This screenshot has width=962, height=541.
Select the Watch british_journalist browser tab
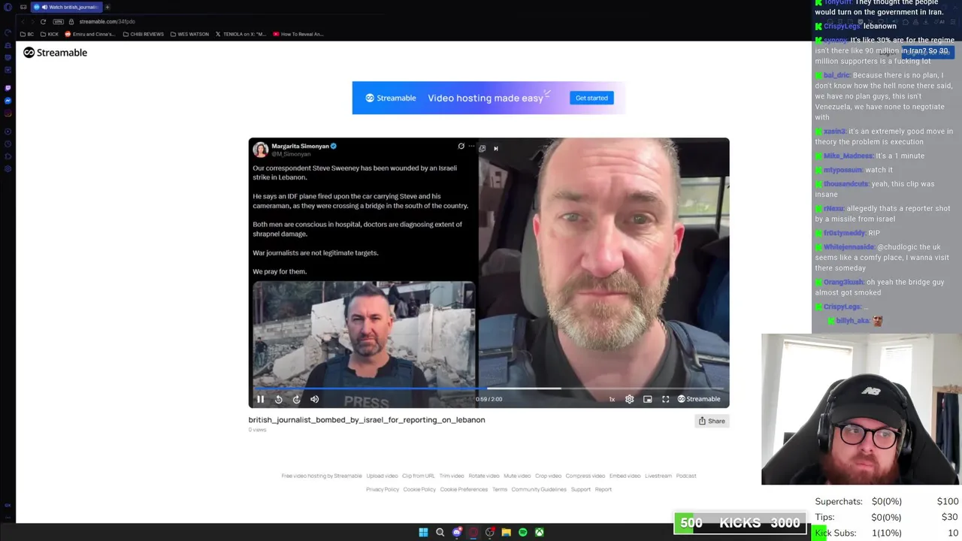pos(66,7)
